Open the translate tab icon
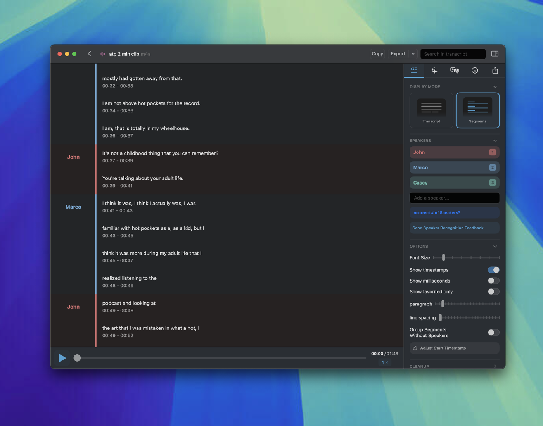This screenshot has width=543, height=426. click(x=454, y=71)
